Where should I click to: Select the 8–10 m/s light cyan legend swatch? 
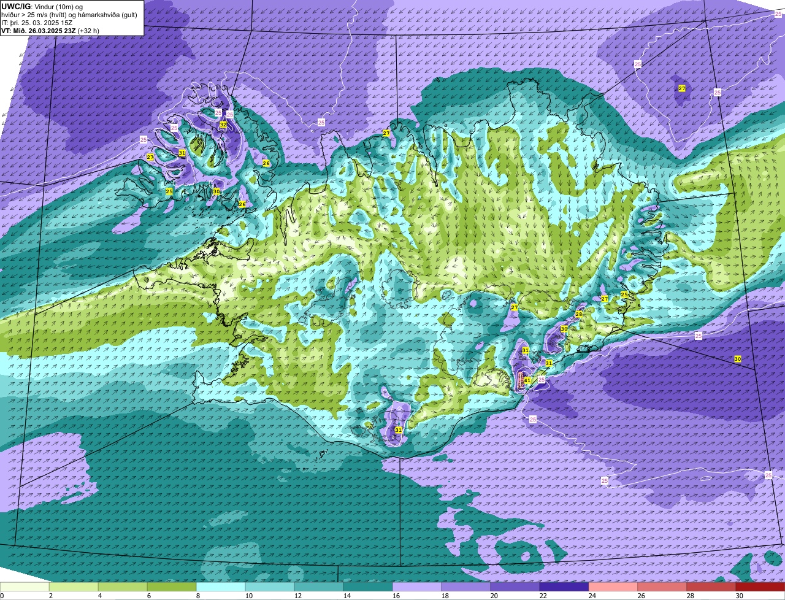(x=221, y=587)
